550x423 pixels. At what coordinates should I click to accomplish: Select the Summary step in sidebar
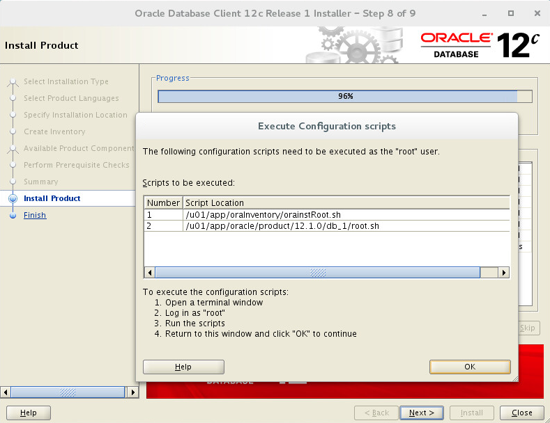41,182
